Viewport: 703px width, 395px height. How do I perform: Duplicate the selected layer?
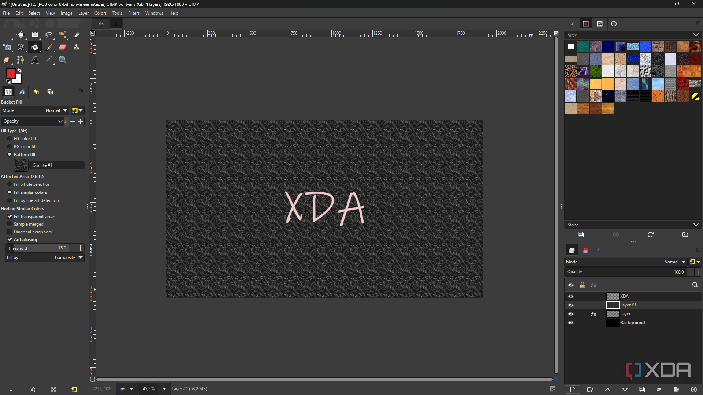[x=642, y=390]
